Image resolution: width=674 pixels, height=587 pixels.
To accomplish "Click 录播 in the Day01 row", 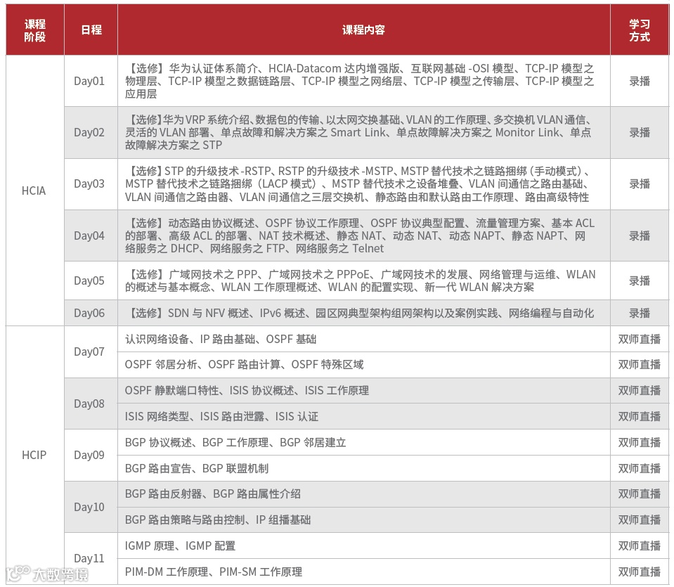I will pyautogui.click(x=640, y=81).
